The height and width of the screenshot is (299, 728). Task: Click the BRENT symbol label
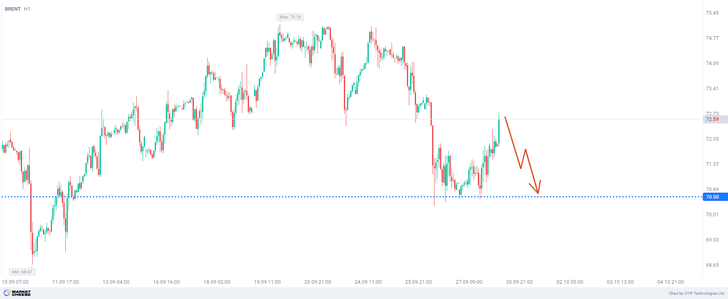pos(13,9)
